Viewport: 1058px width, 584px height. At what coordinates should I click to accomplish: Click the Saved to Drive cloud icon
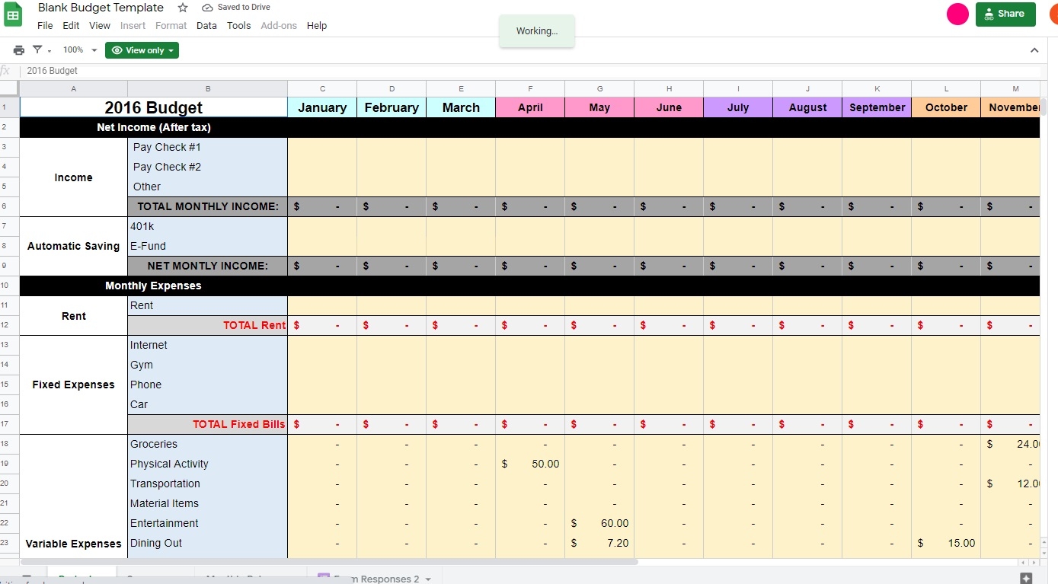point(207,8)
